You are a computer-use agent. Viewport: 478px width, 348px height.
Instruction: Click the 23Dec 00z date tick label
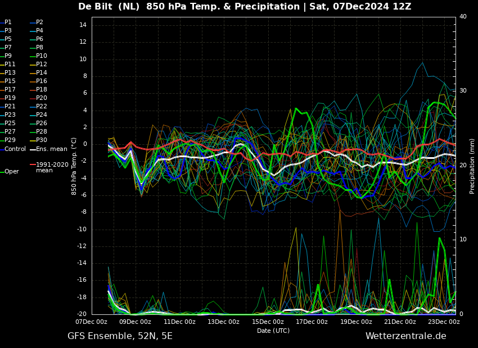click(444, 322)
